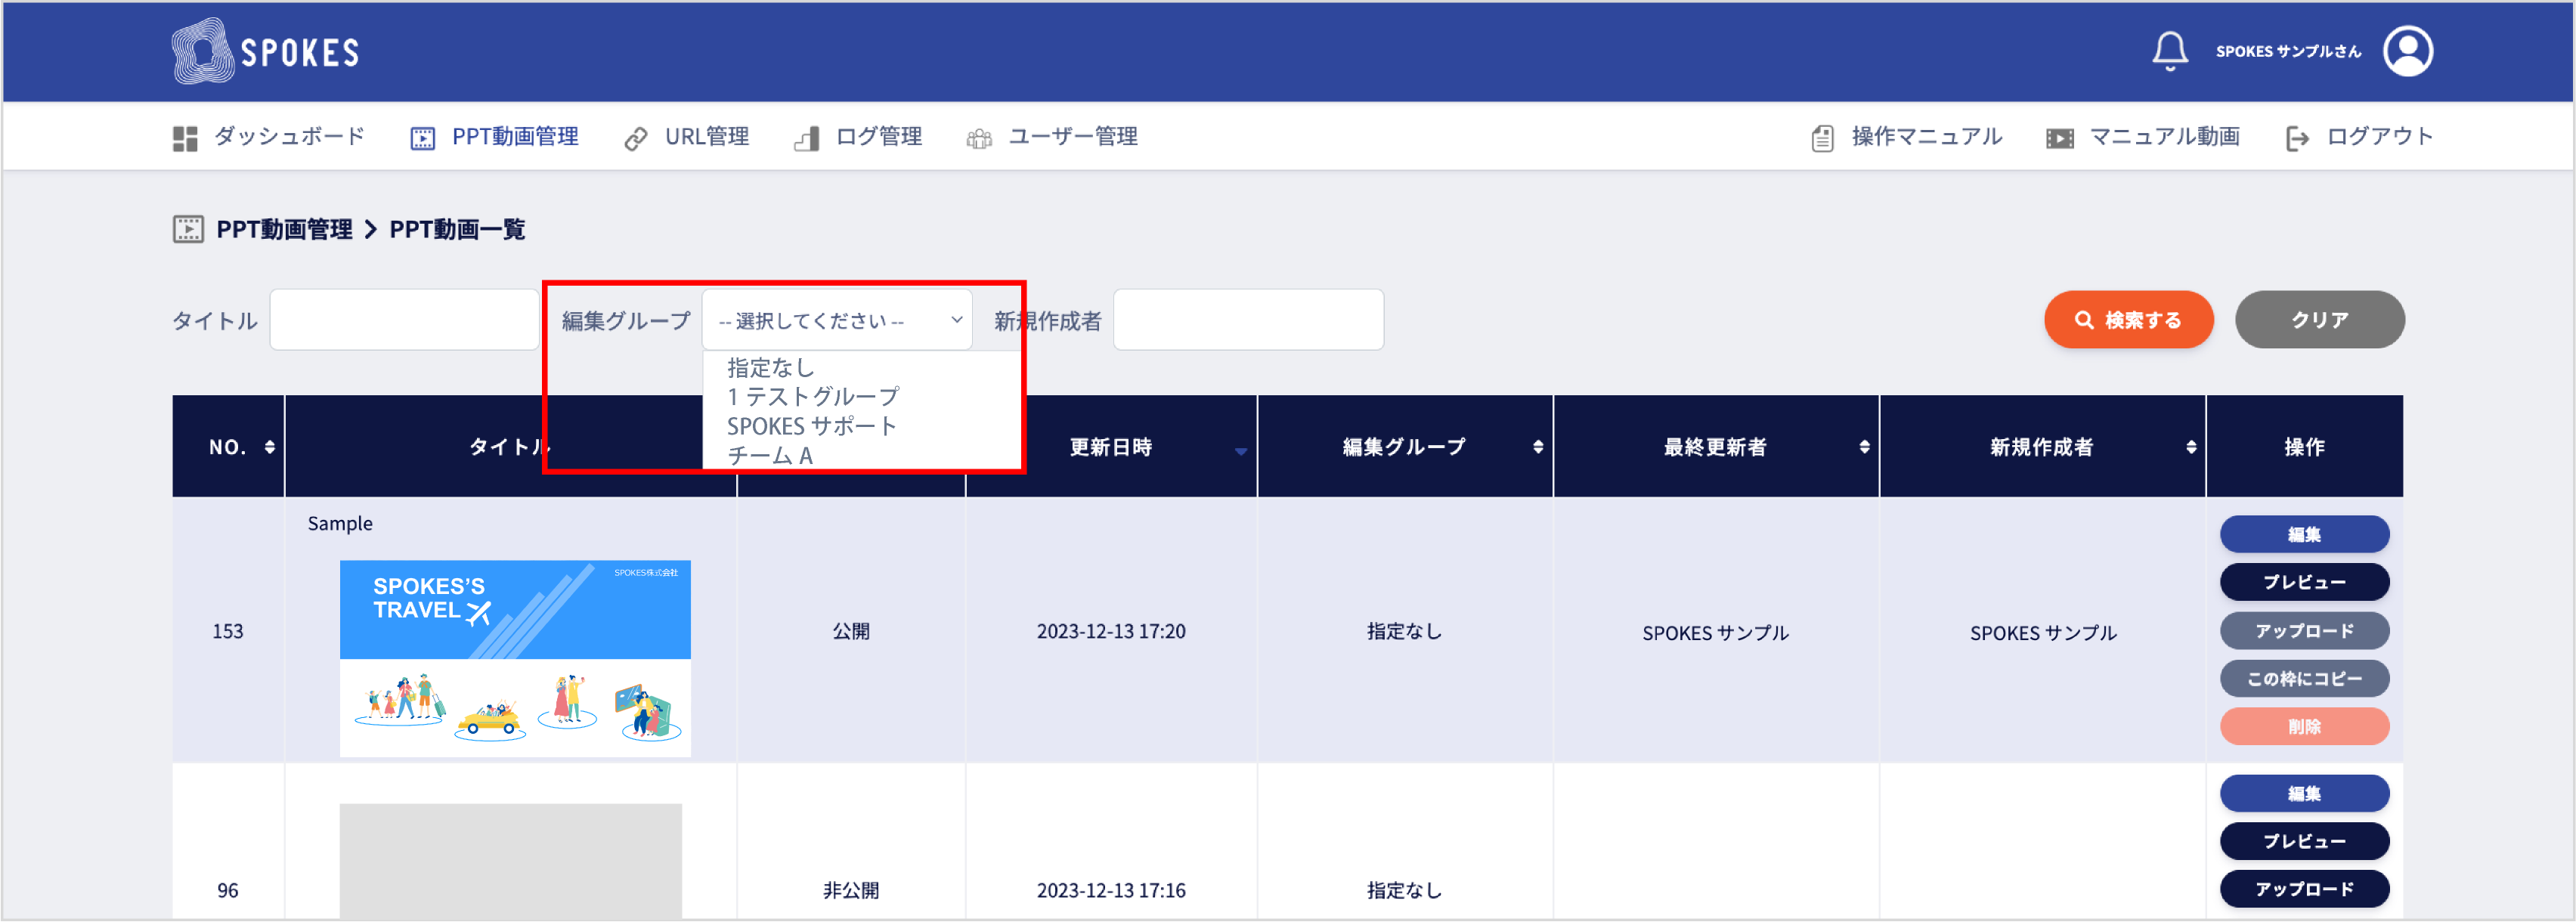This screenshot has width=2576, height=922.
Task: Click 編集 for row 153
Action: click(x=2304, y=534)
